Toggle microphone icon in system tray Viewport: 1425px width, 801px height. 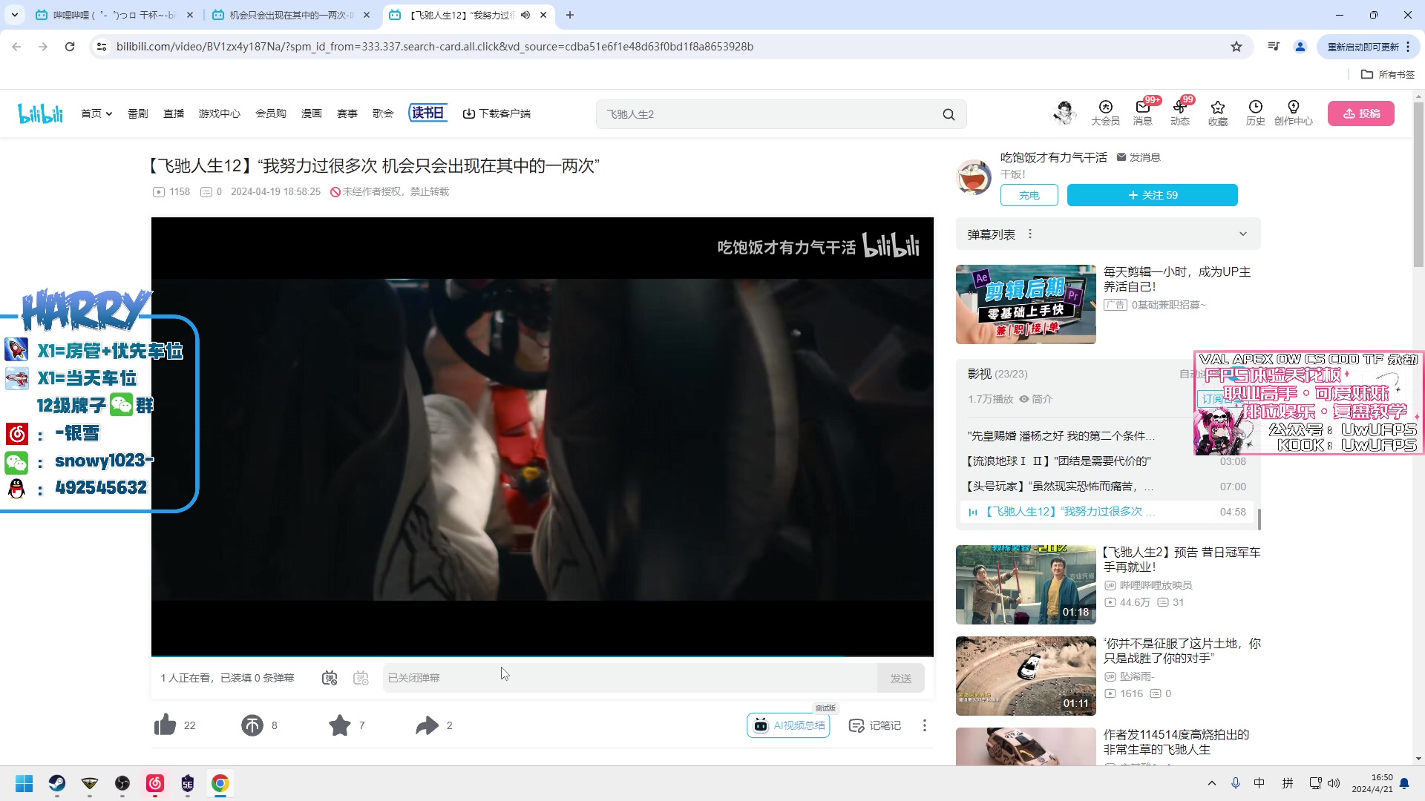pos(1236,783)
